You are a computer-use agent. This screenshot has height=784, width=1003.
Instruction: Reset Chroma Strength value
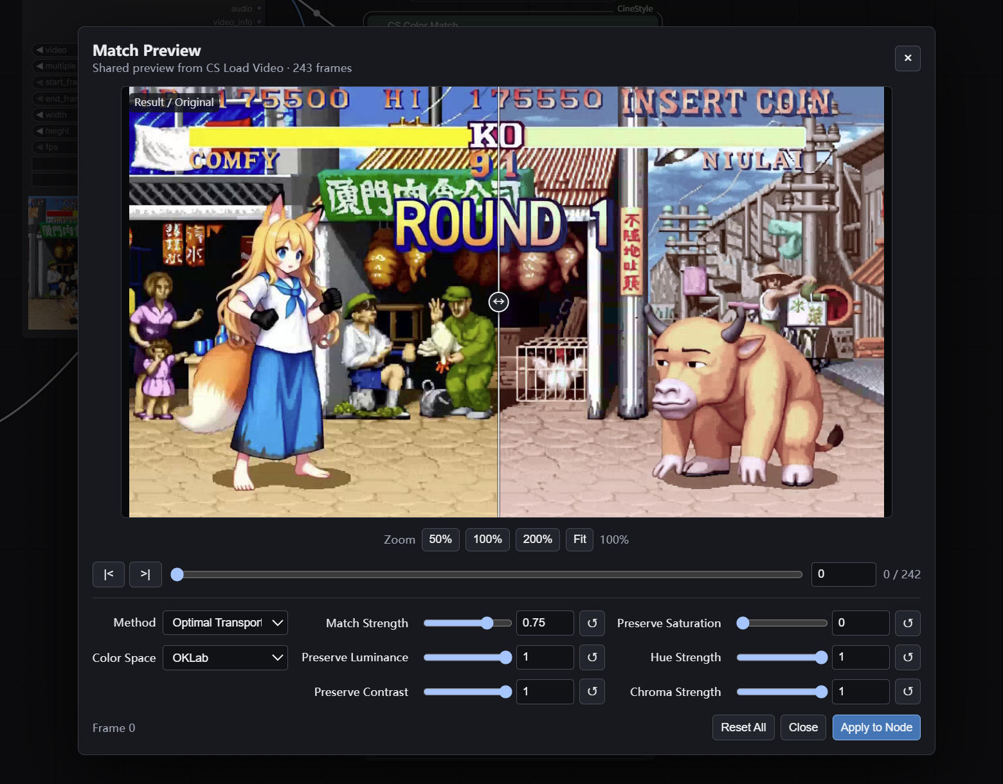point(907,691)
